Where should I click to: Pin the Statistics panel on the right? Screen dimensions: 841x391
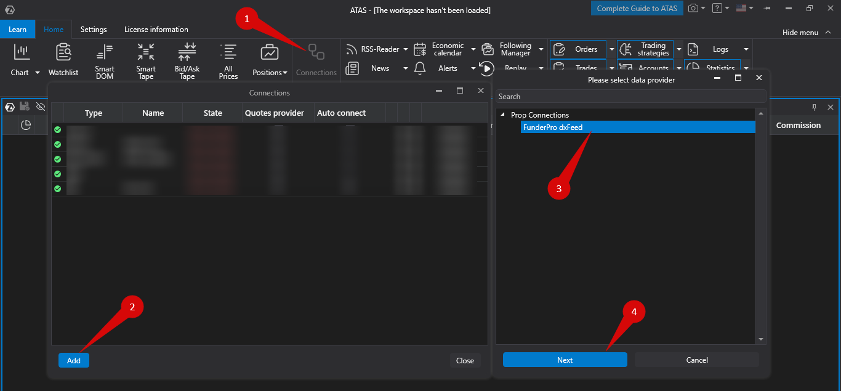(814, 107)
